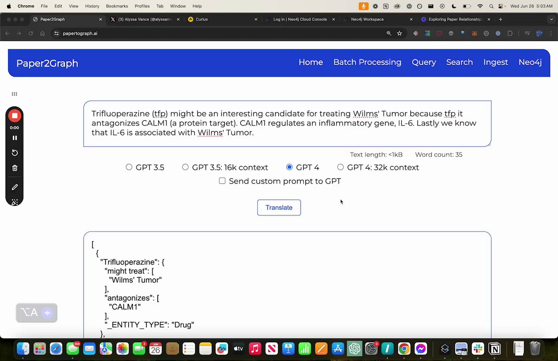Open the Window menu
Image resolution: width=558 pixels, height=361 pixels.
[177, 6]
